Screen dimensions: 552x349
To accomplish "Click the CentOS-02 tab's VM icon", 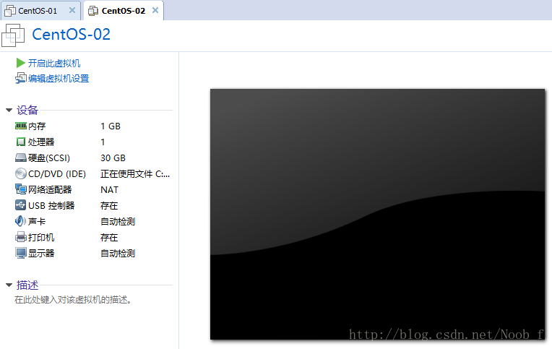I will (x=93, y=11).
